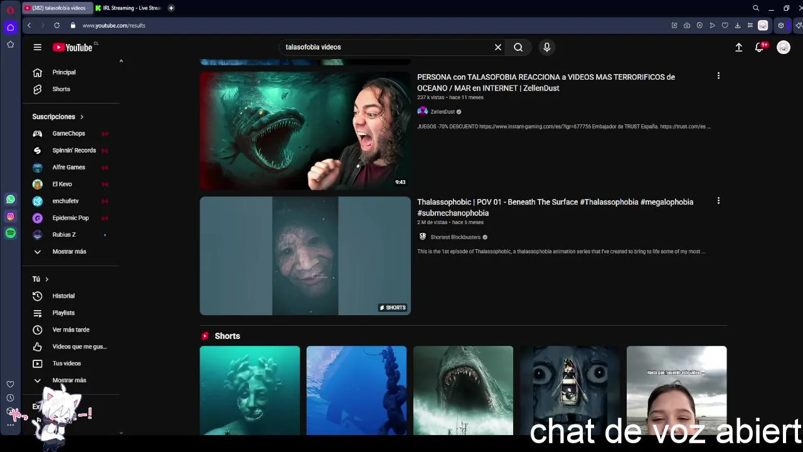Open the giant face over boat Short
Viewport: 803px width, 452px height.
point(570,390)
